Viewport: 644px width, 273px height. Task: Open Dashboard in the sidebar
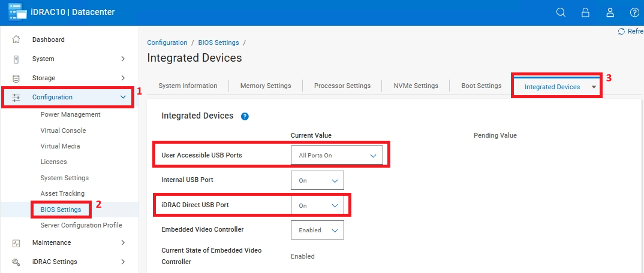pyautogui.click(x=49, y=40)
